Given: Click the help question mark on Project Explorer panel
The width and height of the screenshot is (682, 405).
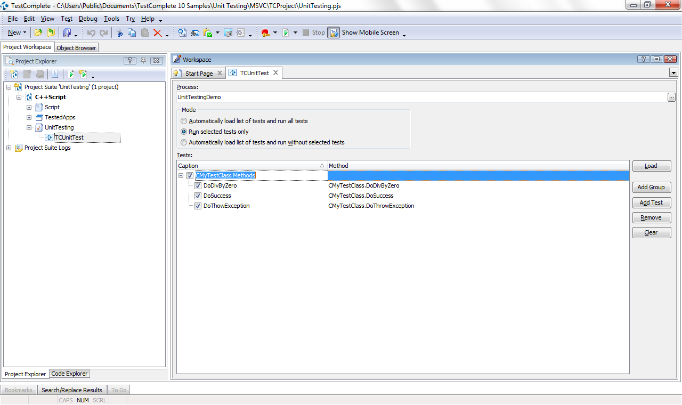Looking at the screenshot, I should (130, 61).
